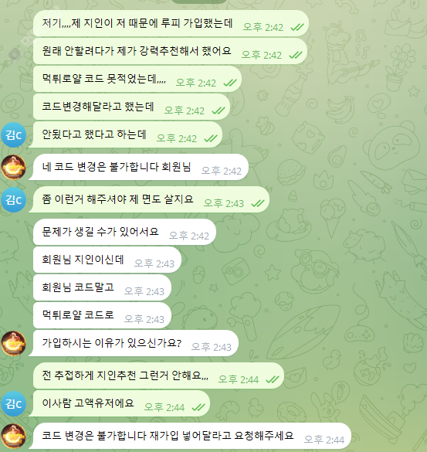Click the 오후 2:42 timestamp on '코드변경해달라고 했는데'
The height and width of the screenshot is (452, 427).
184,110
